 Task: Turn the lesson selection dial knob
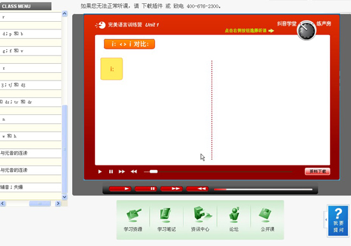(x=306, y=31)
